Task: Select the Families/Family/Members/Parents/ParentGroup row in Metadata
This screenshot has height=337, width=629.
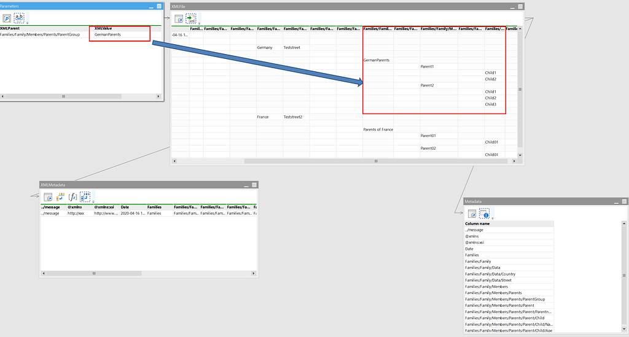Action: [x=509, y=299]
